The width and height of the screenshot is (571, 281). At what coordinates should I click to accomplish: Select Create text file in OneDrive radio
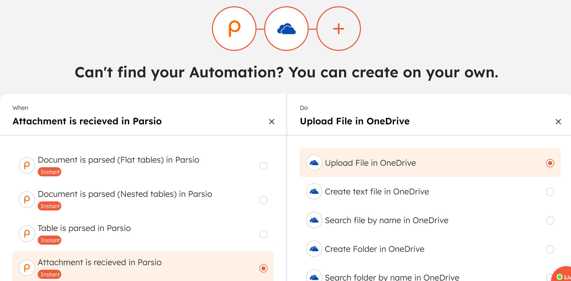point(550,192)
